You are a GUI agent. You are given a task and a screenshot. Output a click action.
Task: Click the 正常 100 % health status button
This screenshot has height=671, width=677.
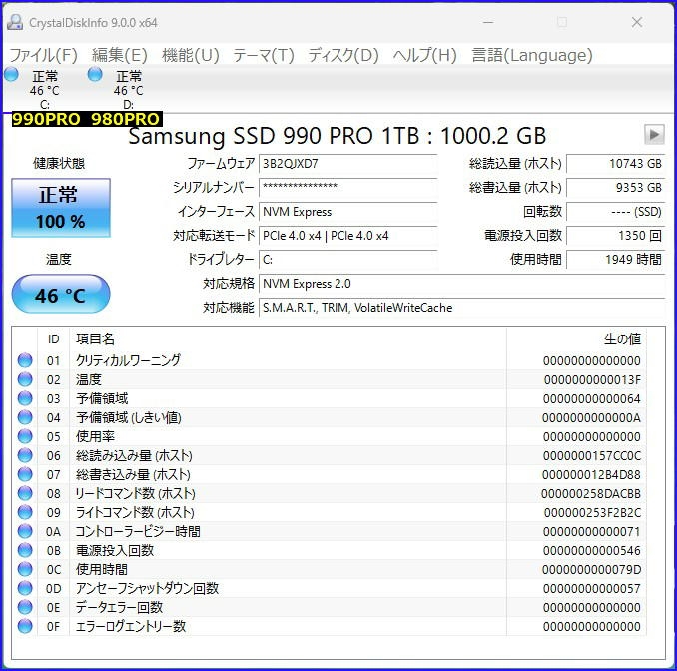point(61,208)
